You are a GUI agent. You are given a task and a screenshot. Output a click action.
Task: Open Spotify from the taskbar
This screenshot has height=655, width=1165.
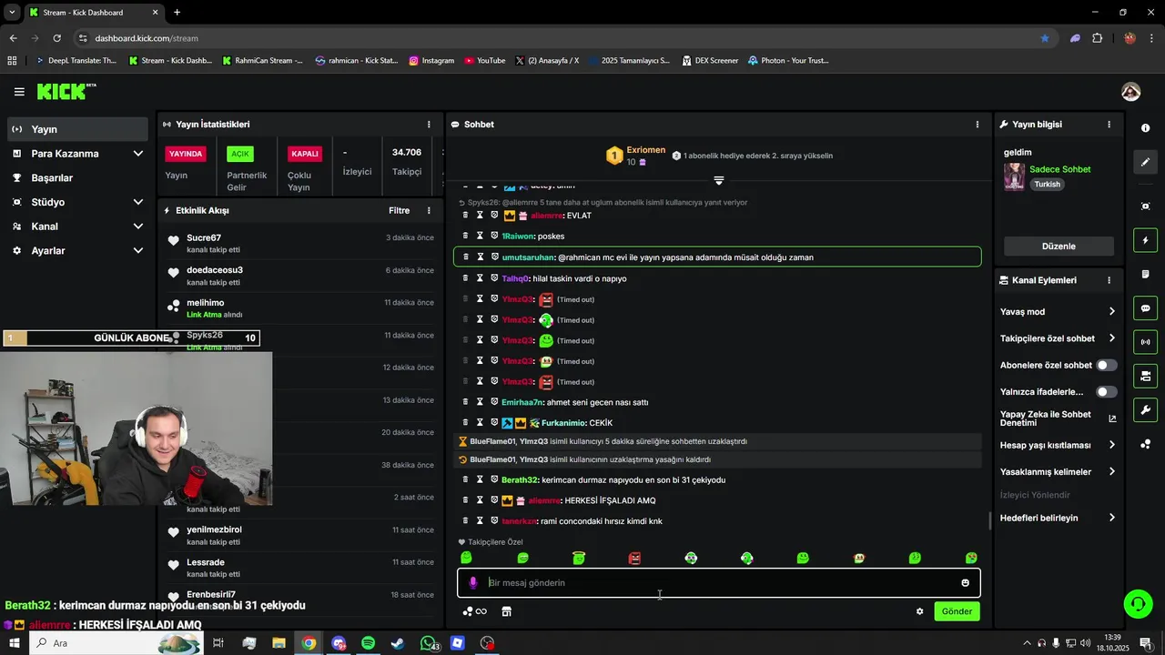[x=368, y=643]
